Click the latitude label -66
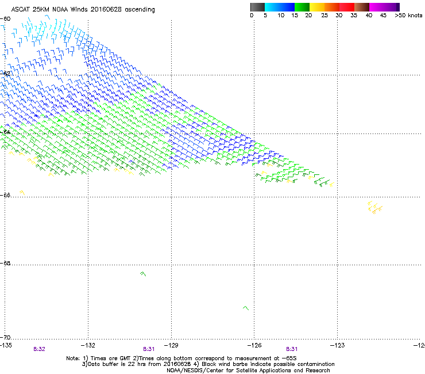Screen dimensions: 425x374 [x=5, y=195]
